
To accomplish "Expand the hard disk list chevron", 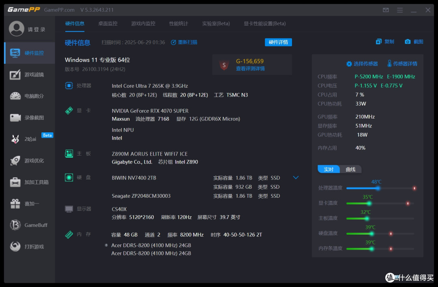I will pos(296,178).
